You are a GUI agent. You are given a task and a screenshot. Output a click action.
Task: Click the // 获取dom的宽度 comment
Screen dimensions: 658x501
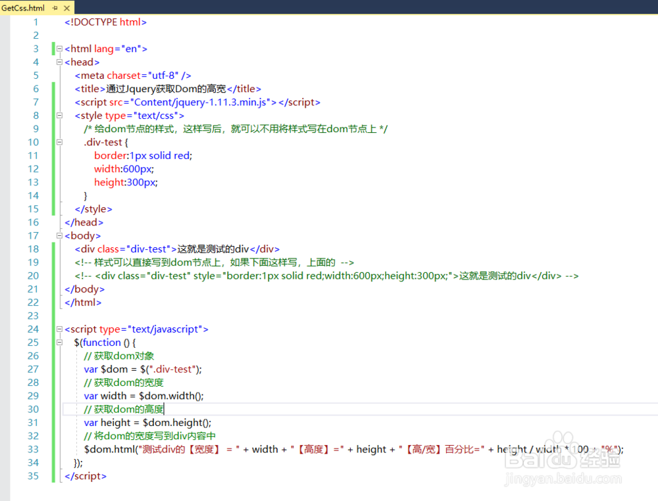124,383
